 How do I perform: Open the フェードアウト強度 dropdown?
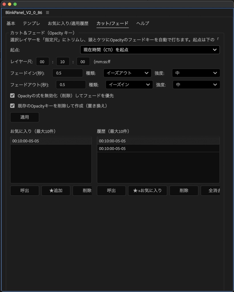tap(196, 85)
